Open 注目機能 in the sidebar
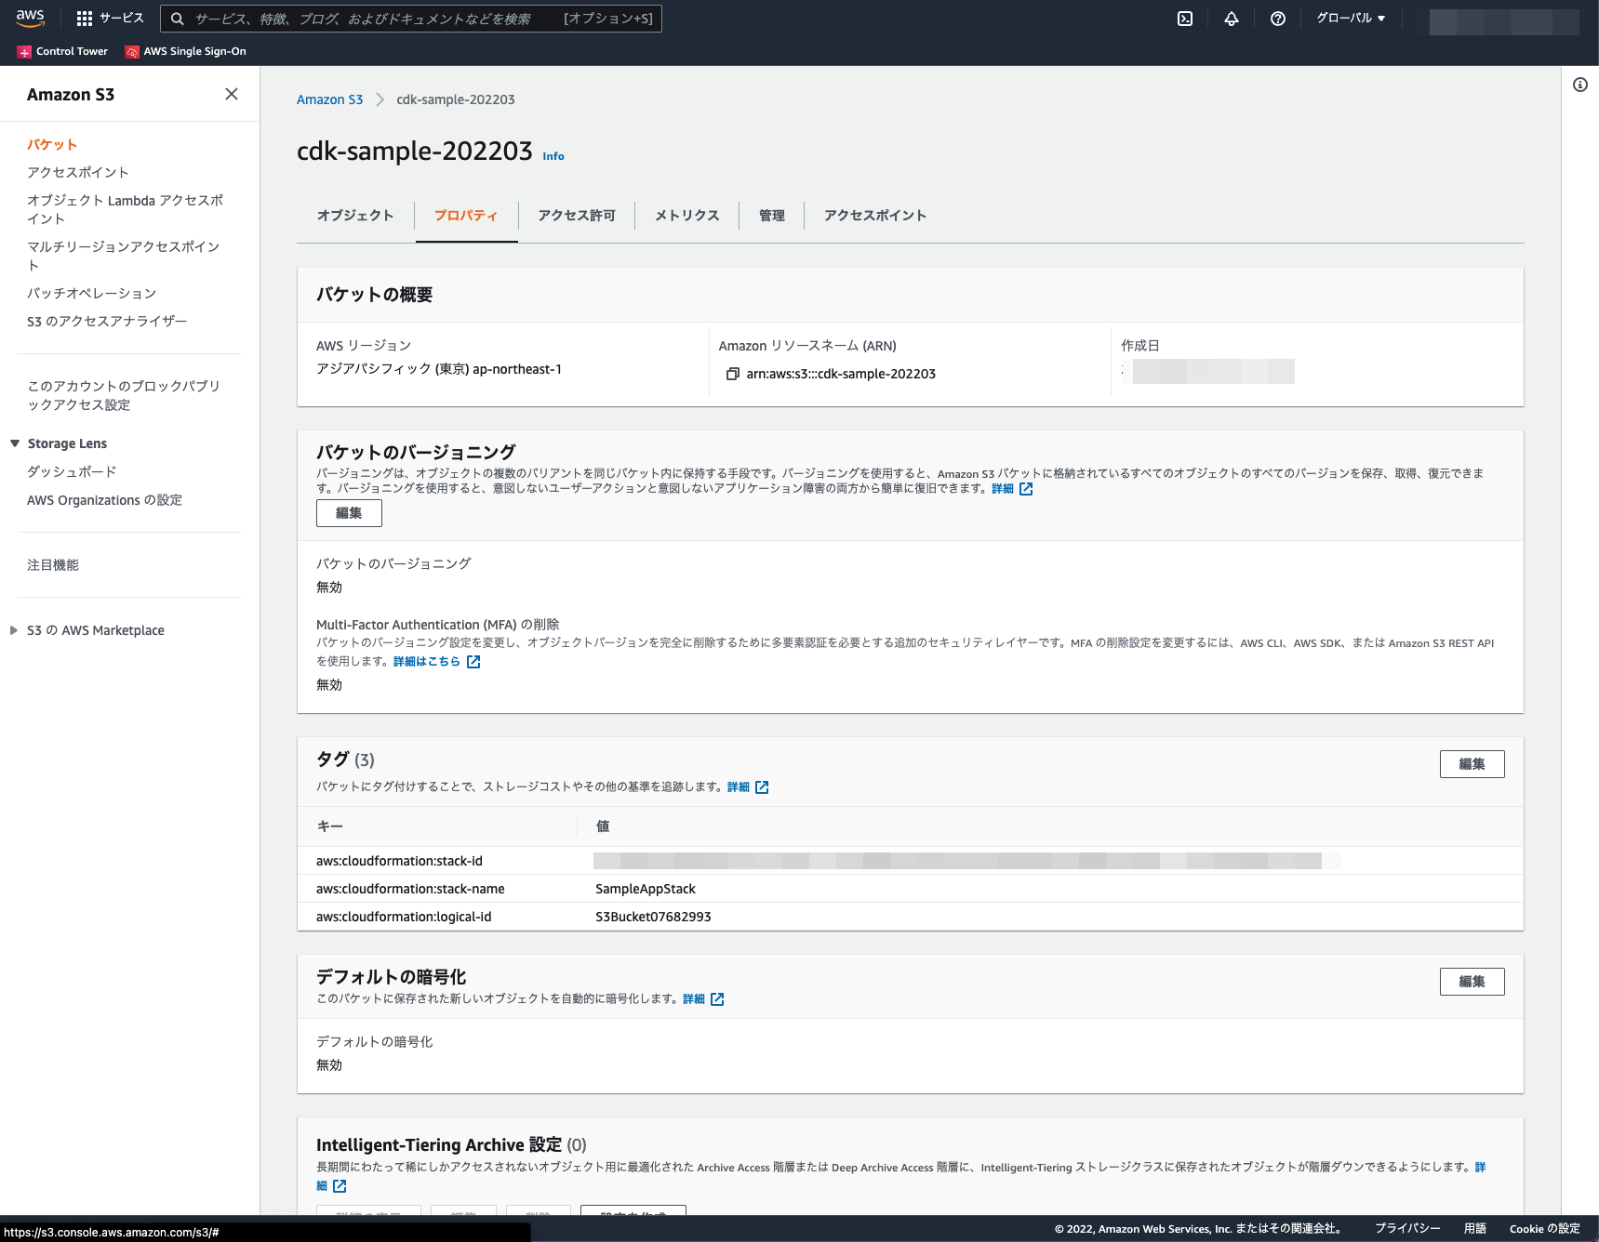The width and height of the screenshot is (1599, 1242). point(53,565)
